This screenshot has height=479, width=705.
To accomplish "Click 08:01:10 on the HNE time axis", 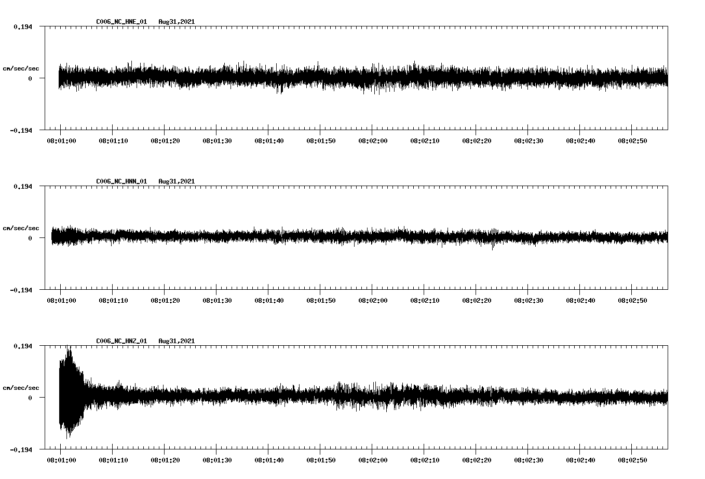I will pos(113,141).
